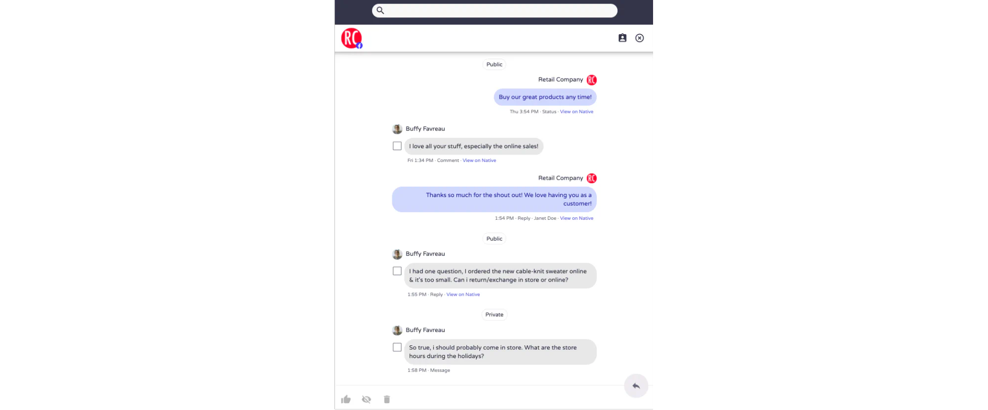
Task: Check the box beside the online sales comment
Action: click(397, 146)
